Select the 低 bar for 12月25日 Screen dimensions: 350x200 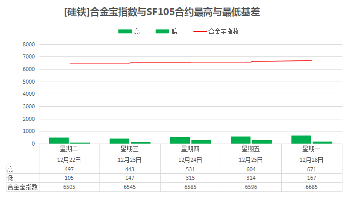point(262,142)
